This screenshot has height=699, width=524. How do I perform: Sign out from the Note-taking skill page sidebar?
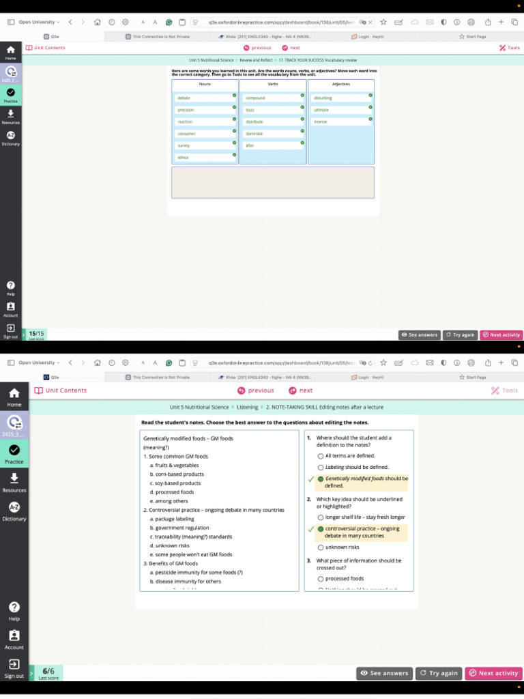pyautogui.click(x=14, y=669)
